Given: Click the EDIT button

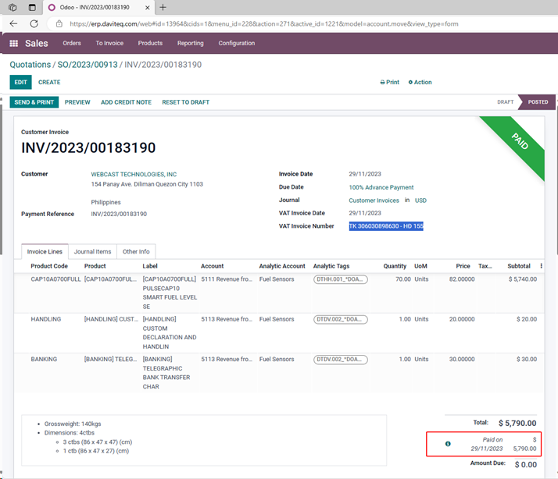Looking at the screenshot, I should pos(20,82).
